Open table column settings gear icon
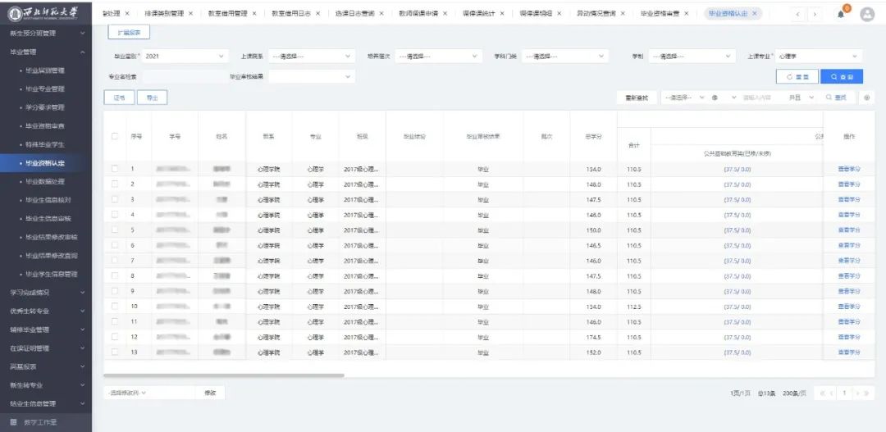 pyautogui.click(x=867, y=98)
